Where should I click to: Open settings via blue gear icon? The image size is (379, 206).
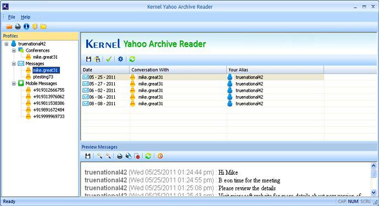tap(120, 59)
